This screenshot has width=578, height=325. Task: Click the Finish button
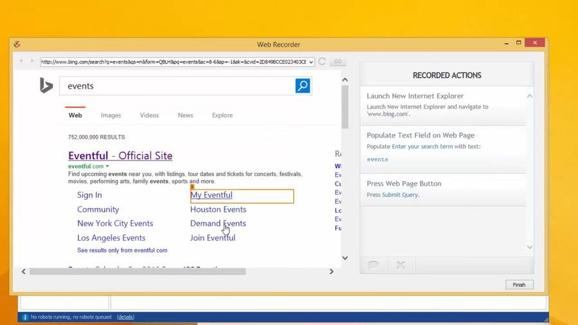519,285
